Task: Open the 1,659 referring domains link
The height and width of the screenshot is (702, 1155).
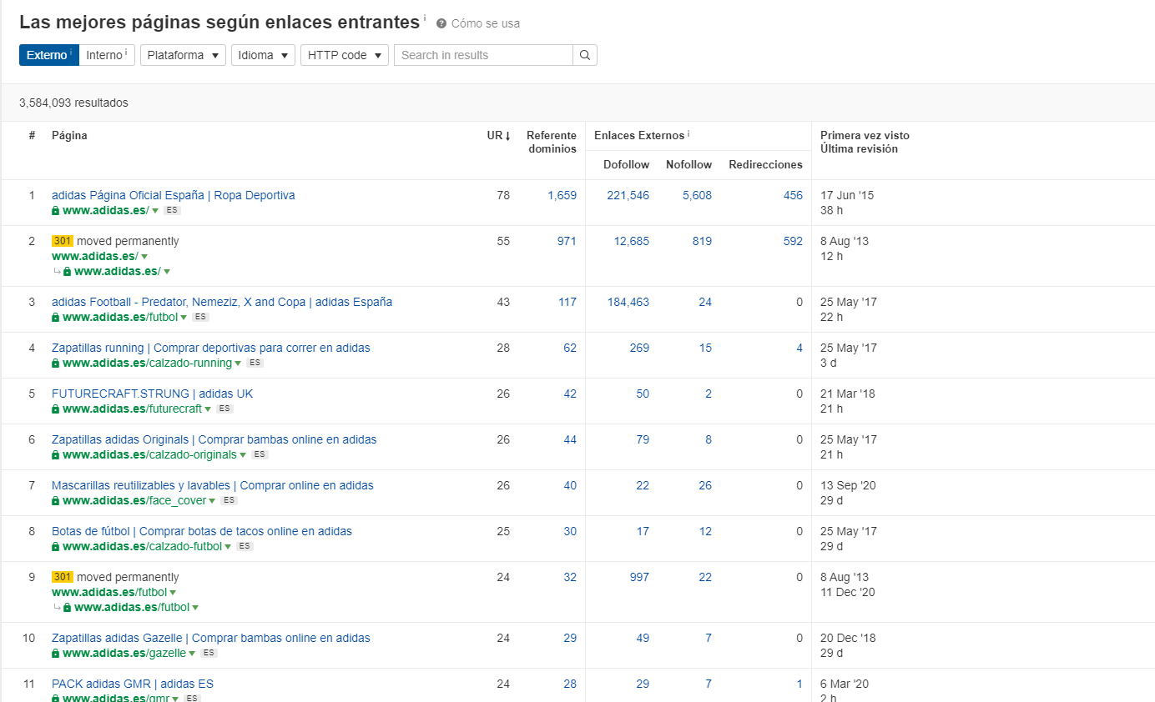Action: coord(562,195)
